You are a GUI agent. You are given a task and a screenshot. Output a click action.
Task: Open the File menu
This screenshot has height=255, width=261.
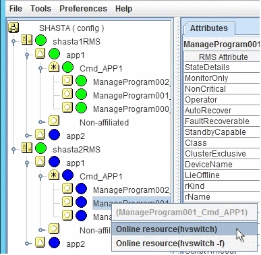coord(16,9)
